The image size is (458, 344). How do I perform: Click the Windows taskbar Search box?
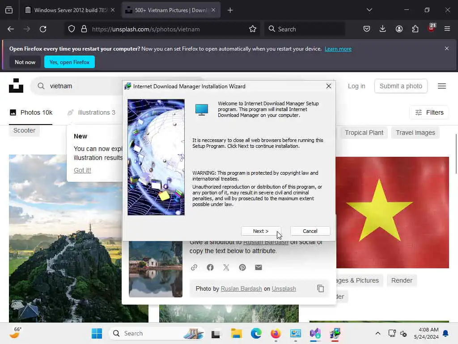coord(157,333)
